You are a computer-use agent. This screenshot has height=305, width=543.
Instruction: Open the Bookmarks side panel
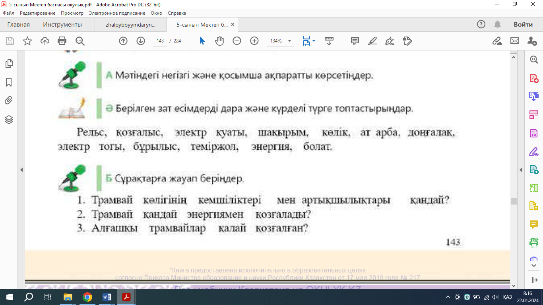click(9, 82)
